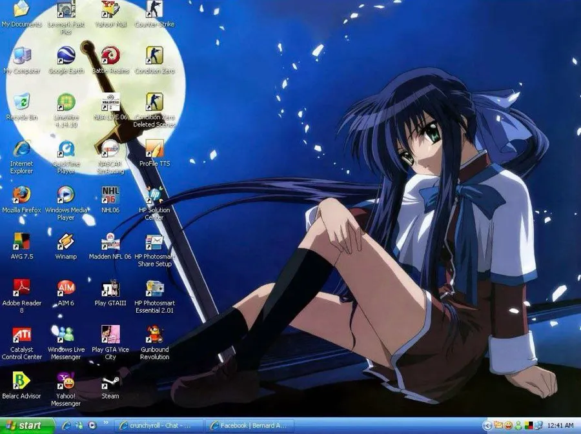Image resolution: width=581 pixels, height=434 pixels.
Task: Select the NHL06 game icon
Action: point(110,200)
